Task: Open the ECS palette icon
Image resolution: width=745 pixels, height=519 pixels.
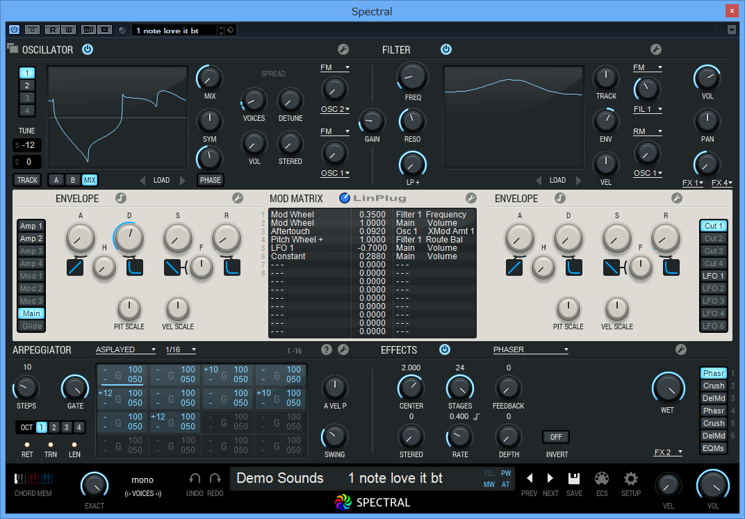Action: (602, 478)
